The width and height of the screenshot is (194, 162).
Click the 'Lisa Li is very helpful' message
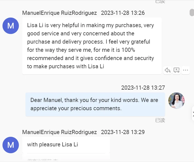(92, 46)
